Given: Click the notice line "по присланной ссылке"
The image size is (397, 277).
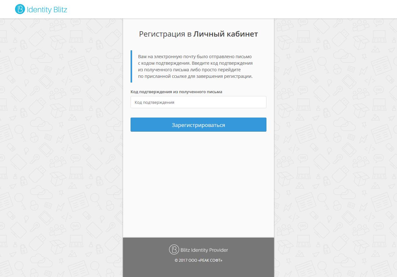Looking at the screenshot, I should [195, 76].
